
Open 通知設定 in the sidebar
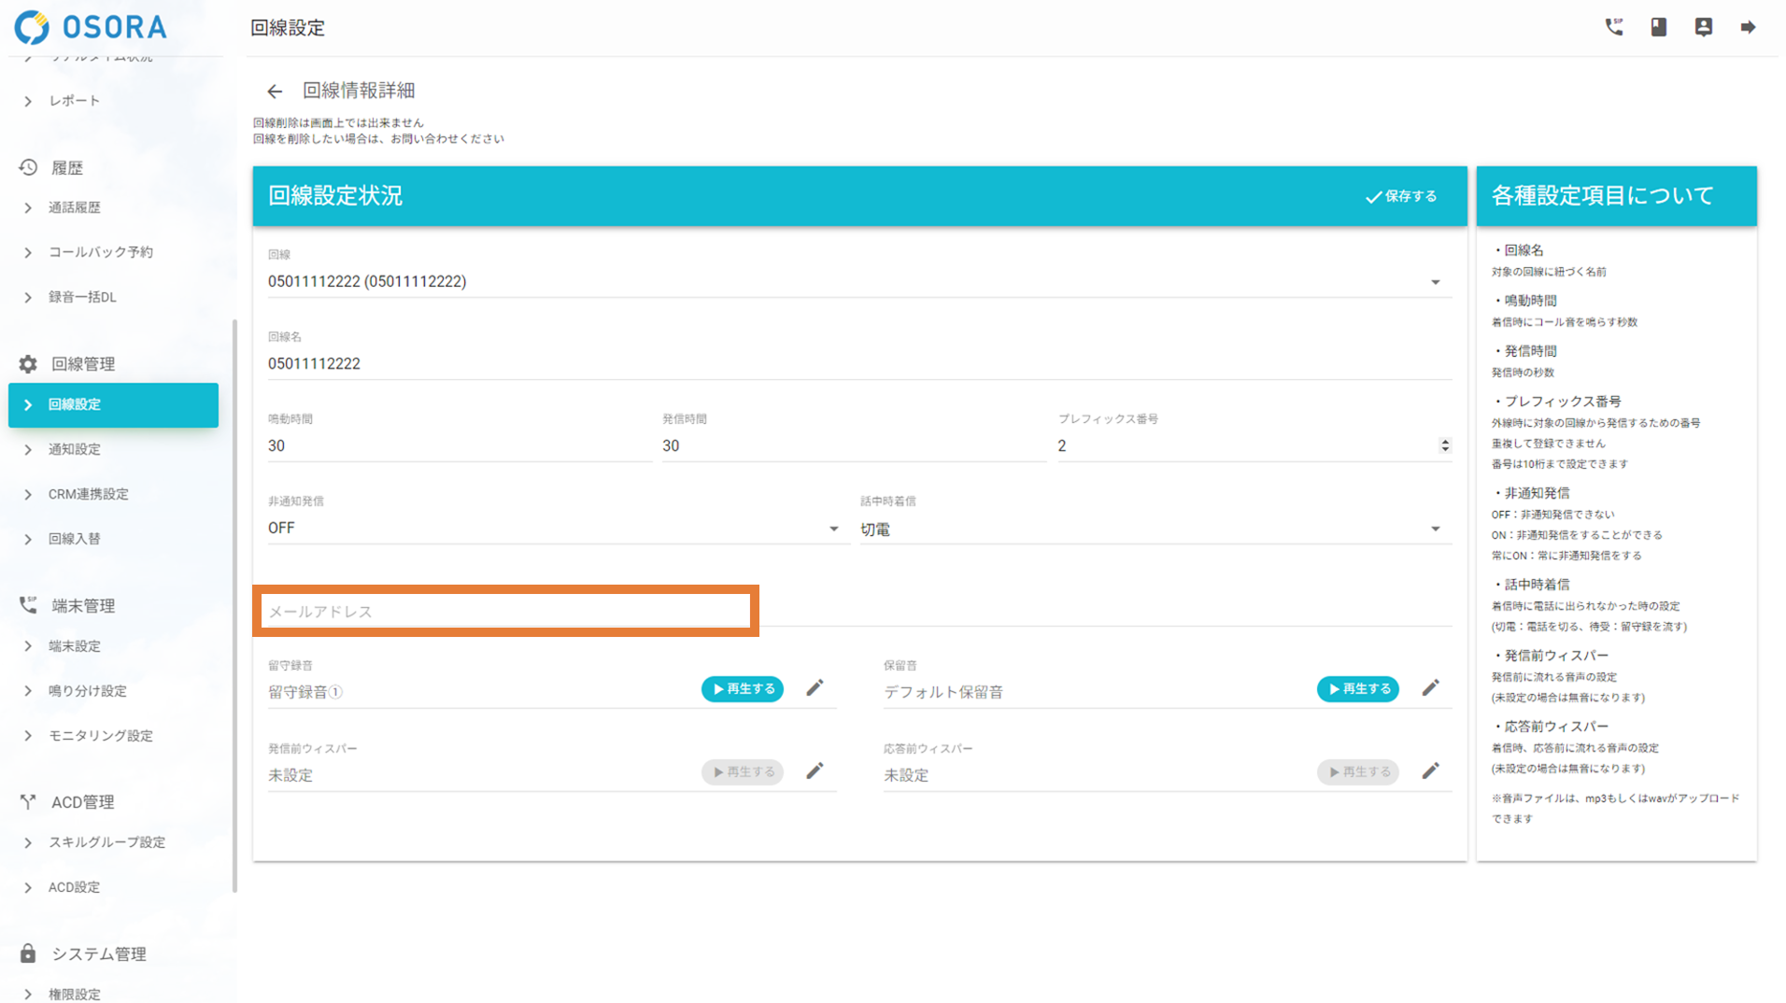coord(75,449)
